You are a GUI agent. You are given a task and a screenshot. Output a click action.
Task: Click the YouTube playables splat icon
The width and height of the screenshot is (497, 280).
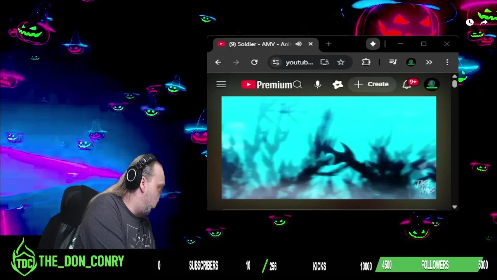(x=338, y=84)
